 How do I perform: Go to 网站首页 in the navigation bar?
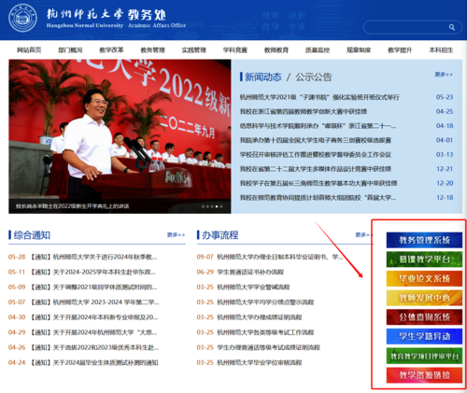[x=29, y=49]
